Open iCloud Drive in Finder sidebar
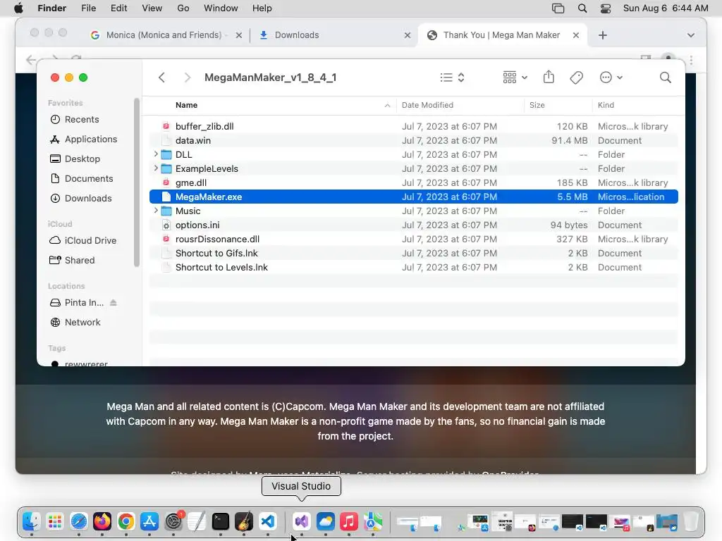The width and height of the screenshot is (722, 541). pyautogui.click(x=83, y=241)
